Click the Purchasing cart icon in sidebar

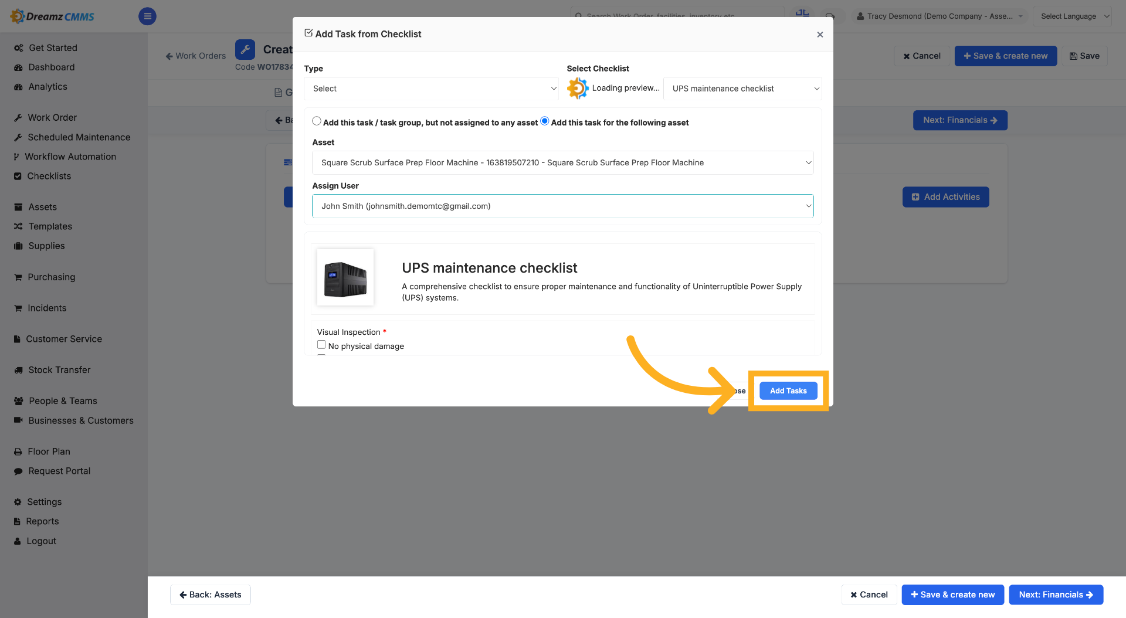(x=18, y=277)
